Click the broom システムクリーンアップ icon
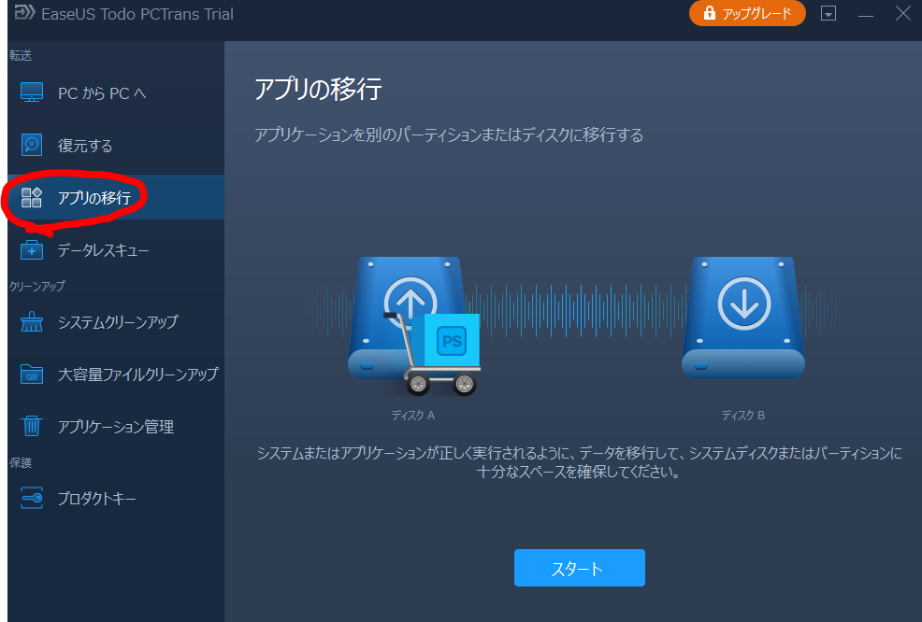This screenshot has width=922, height=622. tap(33, 322)
